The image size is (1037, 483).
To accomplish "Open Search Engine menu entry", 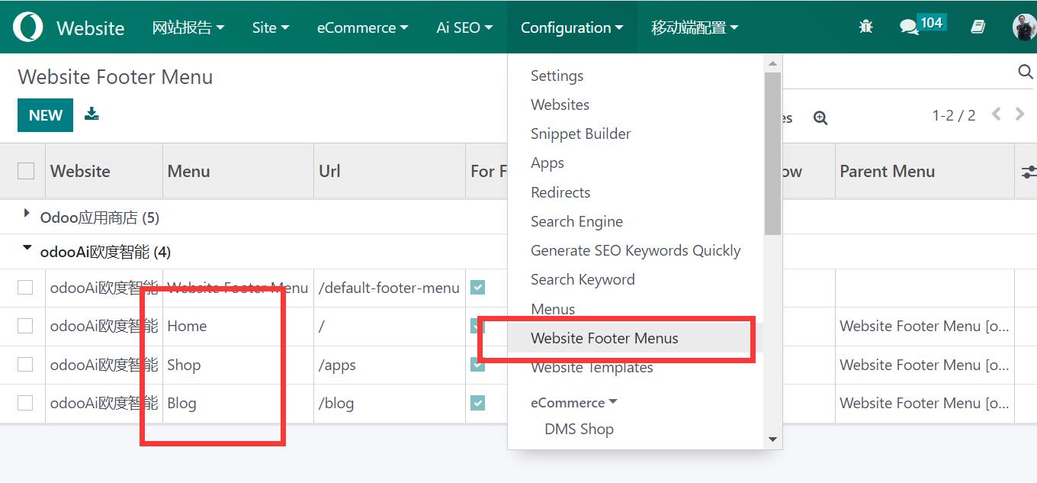I will coord(576,221).
